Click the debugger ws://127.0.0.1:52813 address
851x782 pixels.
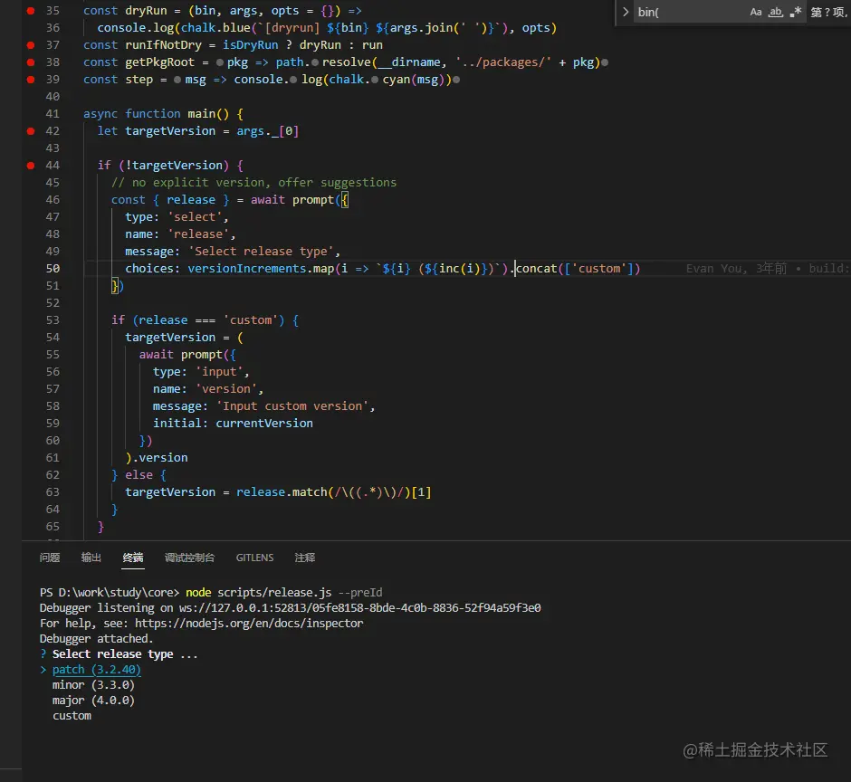tap(359, 608)
